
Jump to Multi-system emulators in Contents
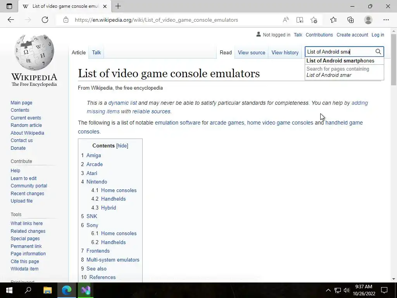coord(113,260)
